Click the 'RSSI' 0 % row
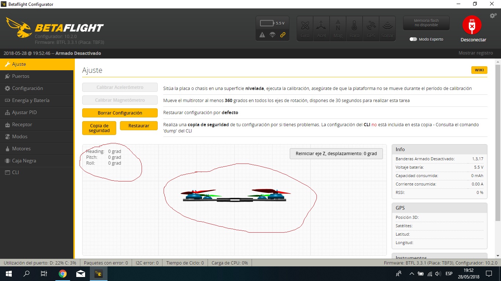This screenshot has width=501, height=281. pyautogui.click(x=439, y=192)
